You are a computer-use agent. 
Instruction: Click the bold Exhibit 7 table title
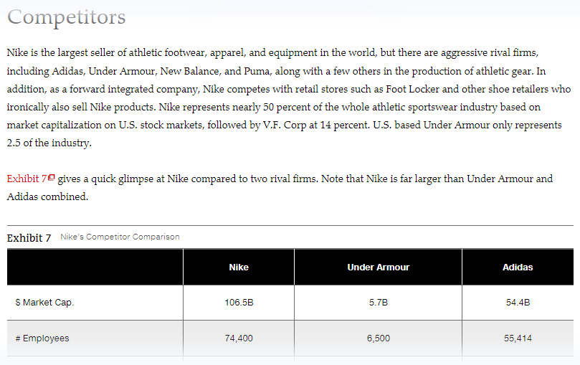pos(29,238)
